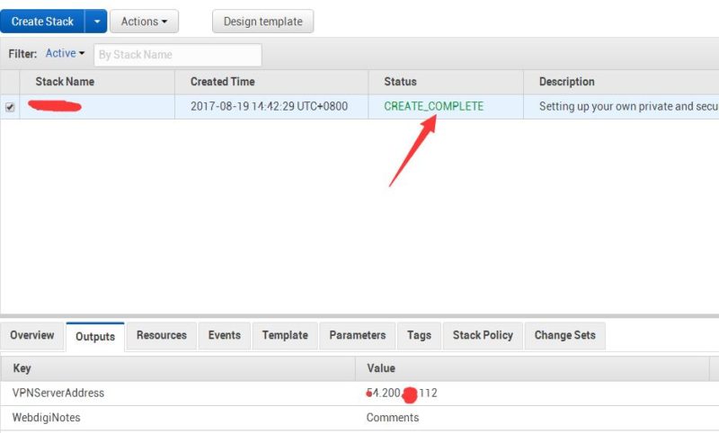Switch to the Tags tab
719x433 pixels.
(419, 335)
